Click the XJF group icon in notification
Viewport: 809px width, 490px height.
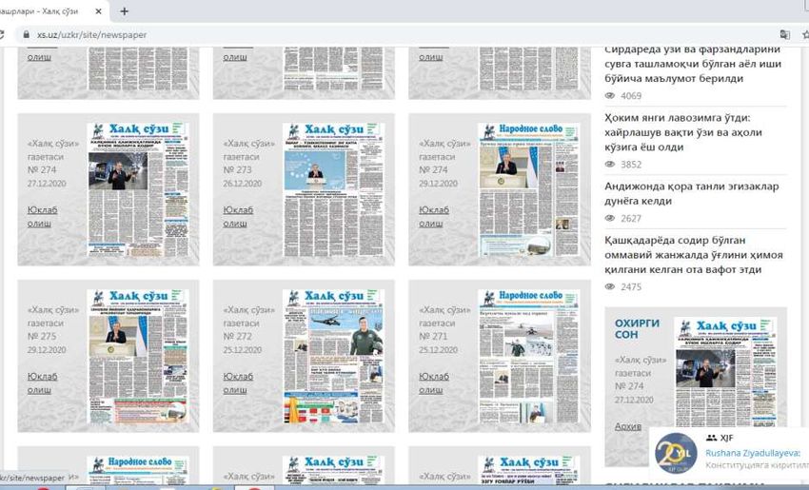click(712, 438)
